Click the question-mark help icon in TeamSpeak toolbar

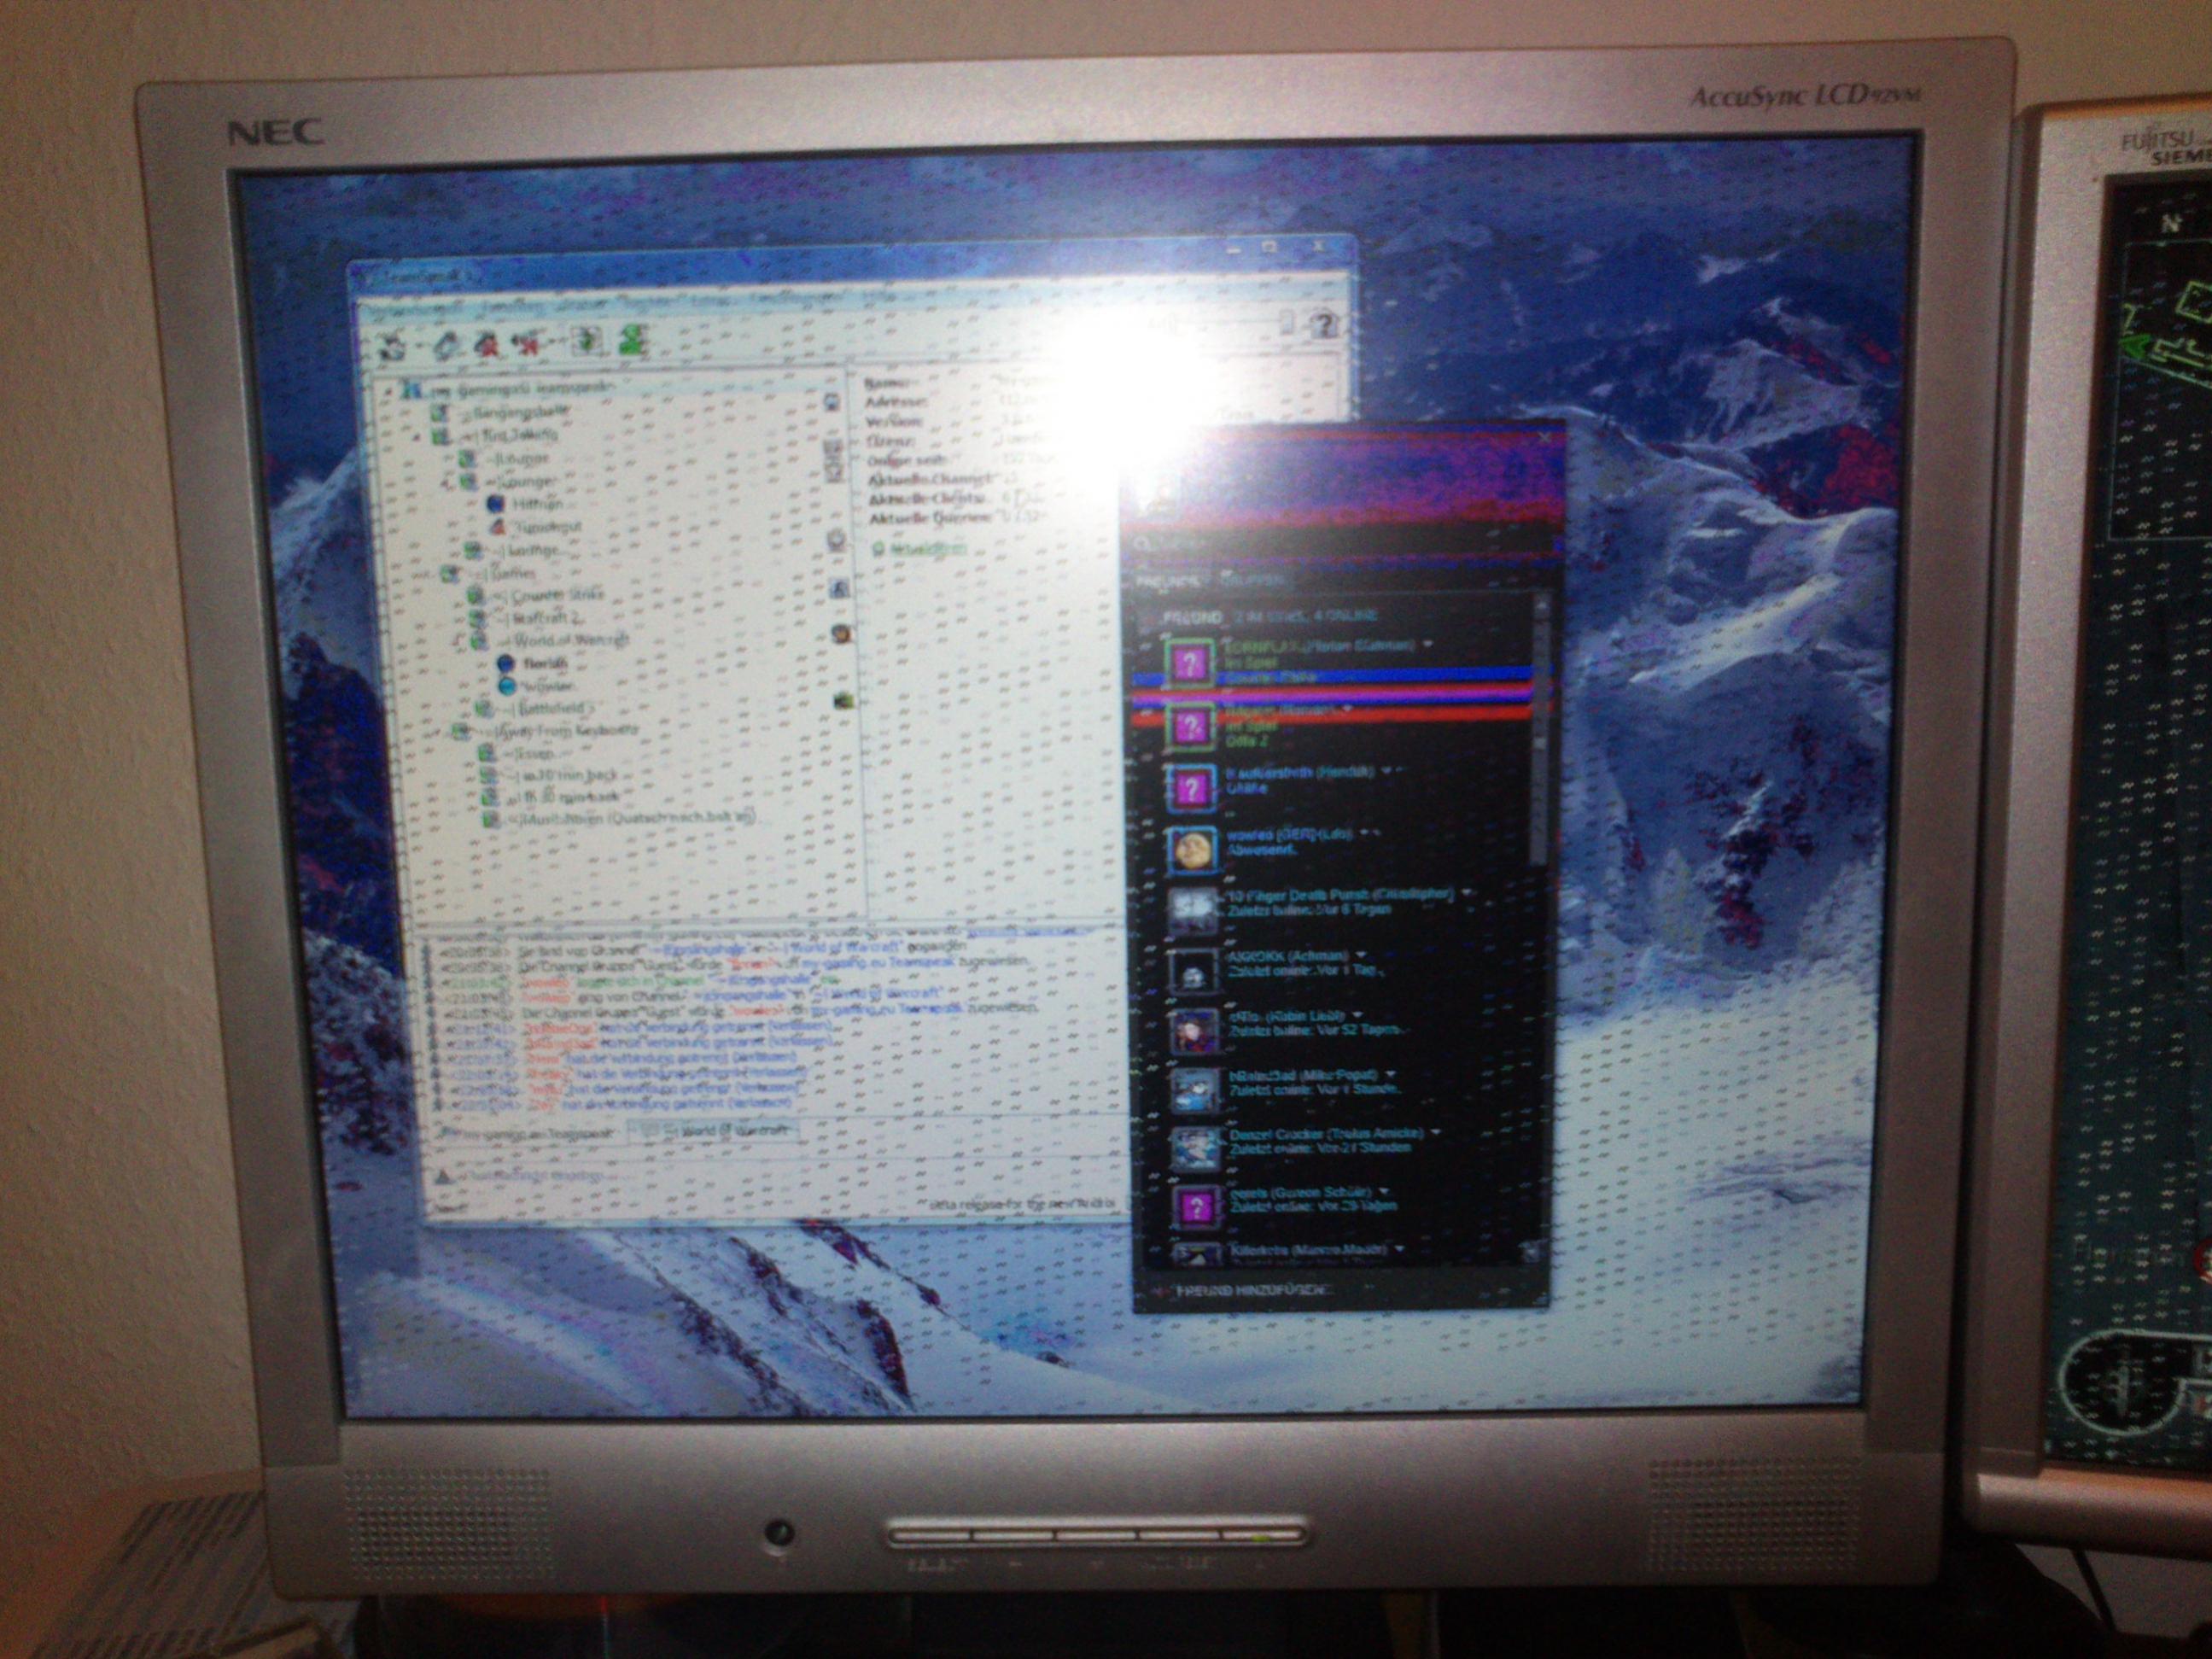(x=1325, y=325)
